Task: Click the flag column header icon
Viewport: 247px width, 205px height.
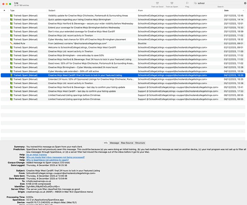Action: (5, 10)
